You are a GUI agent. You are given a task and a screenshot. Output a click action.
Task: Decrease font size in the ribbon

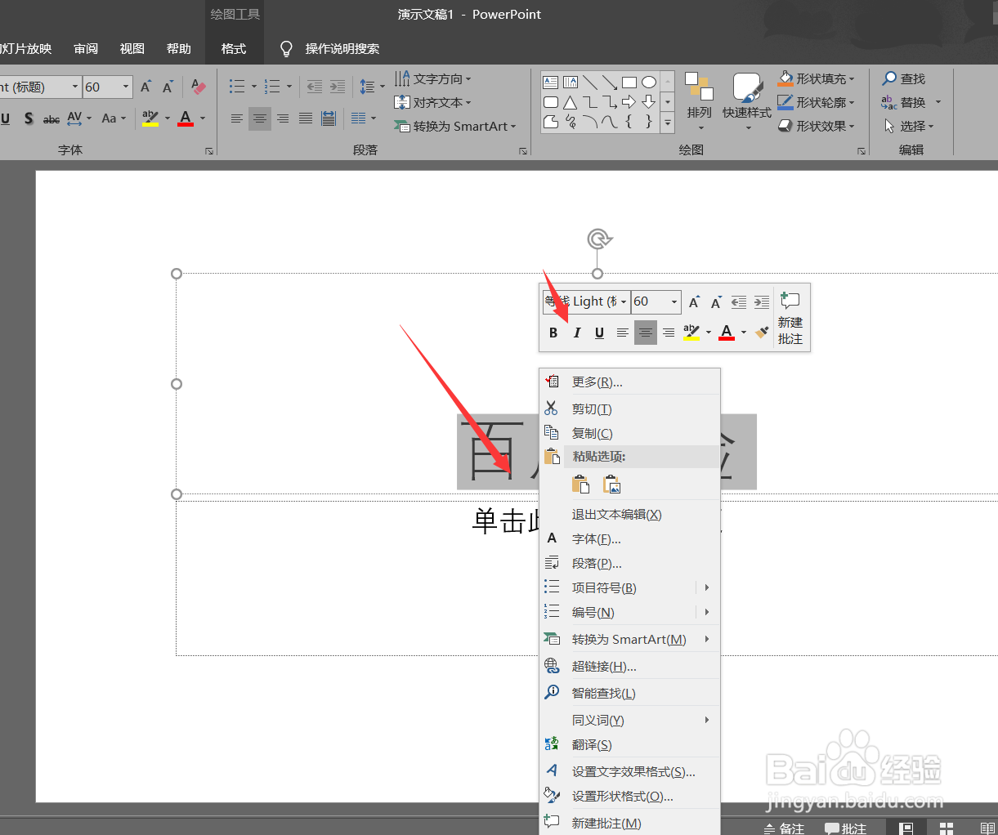tap(168, 87)
